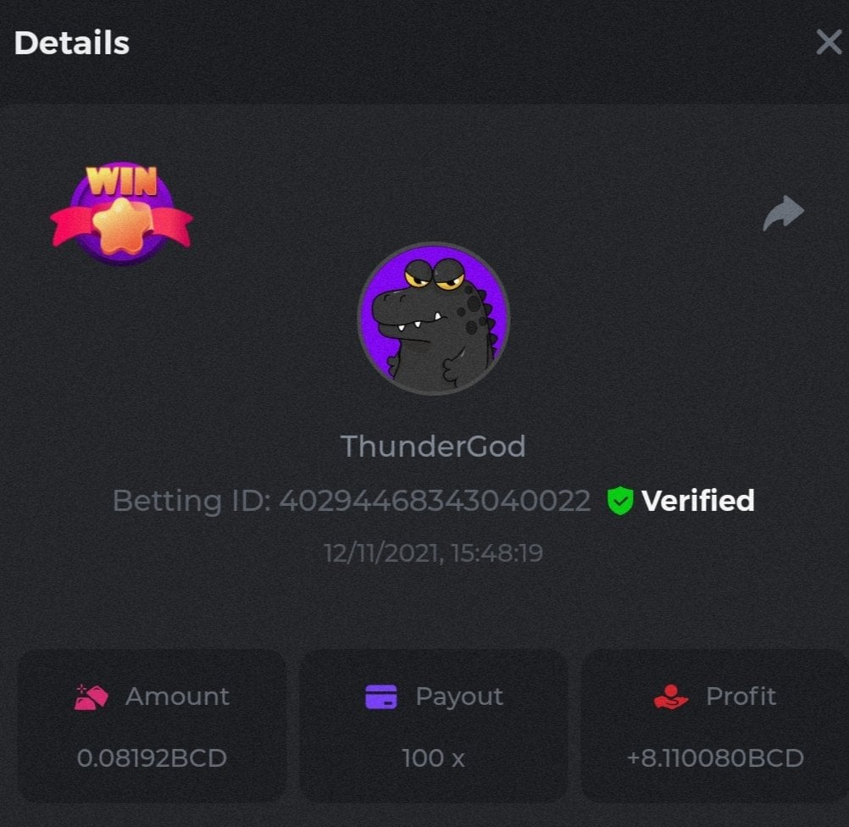Click the Details header title
849x827 pixels.
click(x=71, y=42)
